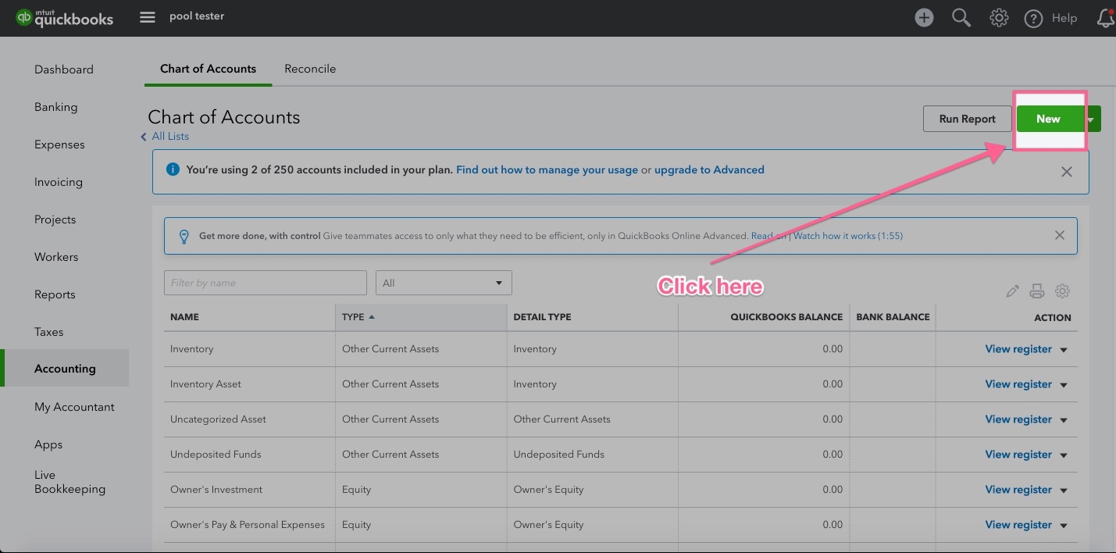1116x553 pixels.
Task: Click the Uncategorized Asset account name
Action: (x=218, y=419)
